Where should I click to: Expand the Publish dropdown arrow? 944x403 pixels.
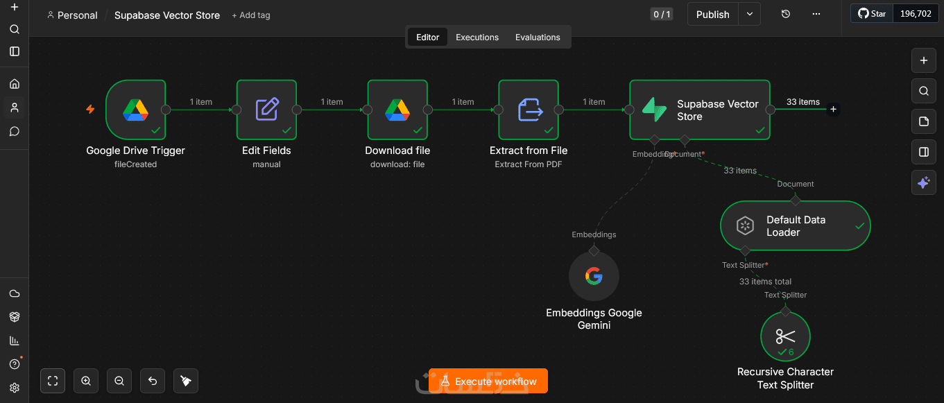click(750, 14)
